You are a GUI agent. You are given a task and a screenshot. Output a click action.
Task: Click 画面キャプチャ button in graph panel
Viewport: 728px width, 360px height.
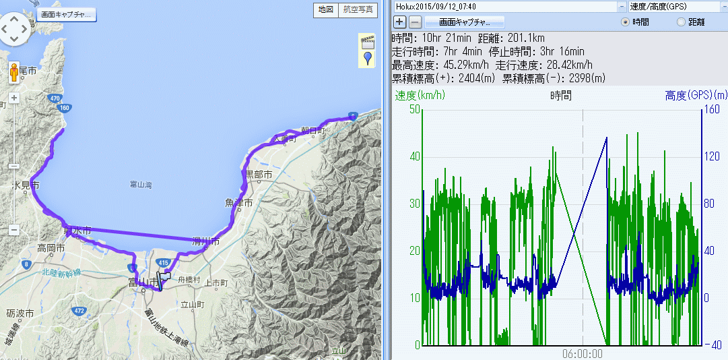(464, 22)
